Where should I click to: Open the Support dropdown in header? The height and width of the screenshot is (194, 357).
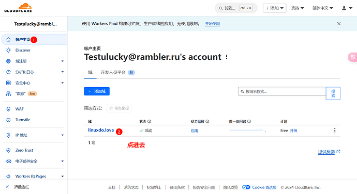click(297, 8)
